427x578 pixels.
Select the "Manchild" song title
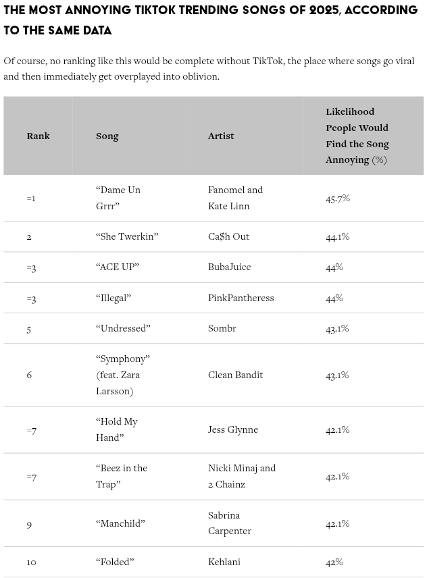coord(120,523)
